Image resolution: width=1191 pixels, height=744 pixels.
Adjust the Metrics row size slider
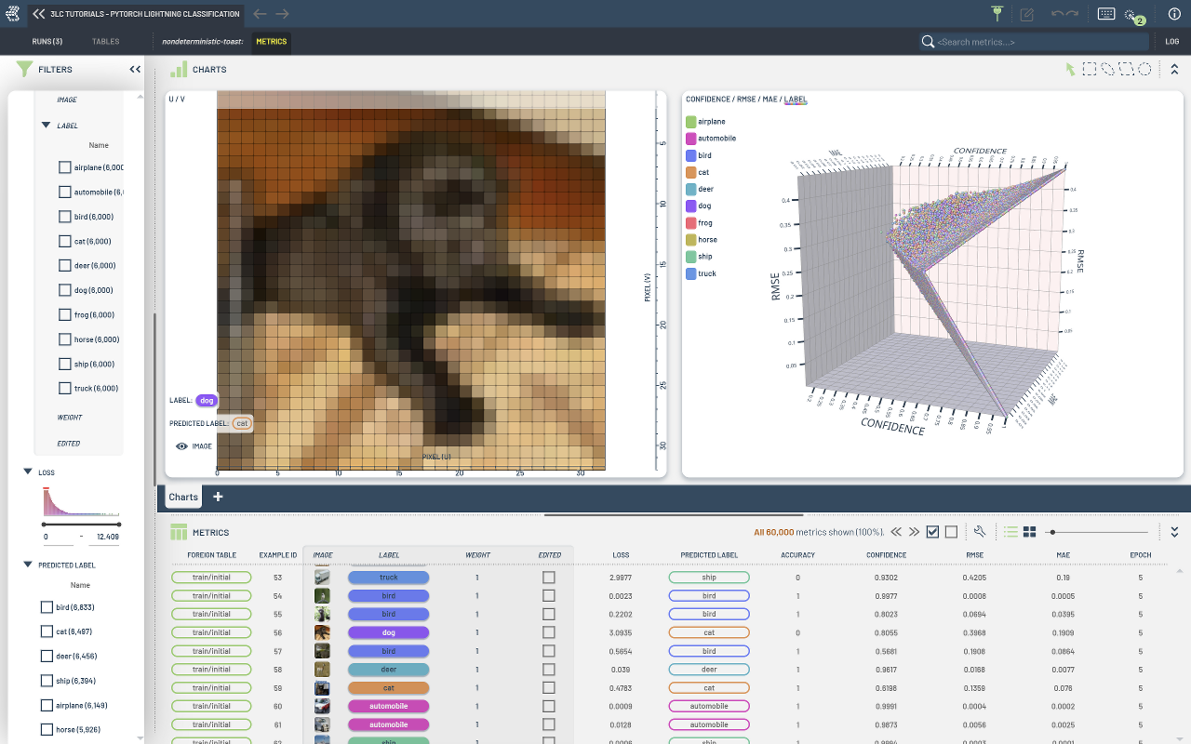pyautogui.click(x=1052, y=532)
